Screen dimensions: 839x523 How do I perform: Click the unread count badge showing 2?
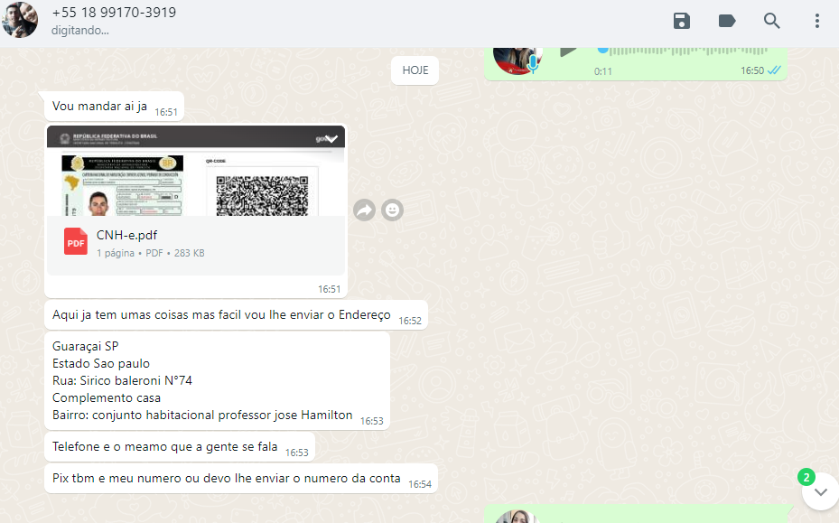[807, 477]
